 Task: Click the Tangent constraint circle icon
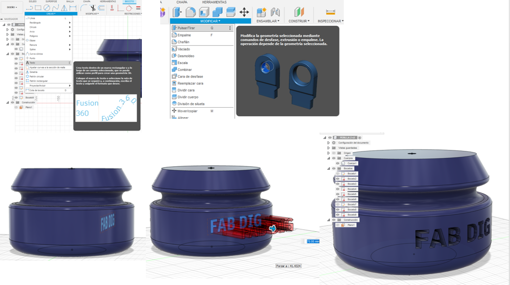[129, 8]
